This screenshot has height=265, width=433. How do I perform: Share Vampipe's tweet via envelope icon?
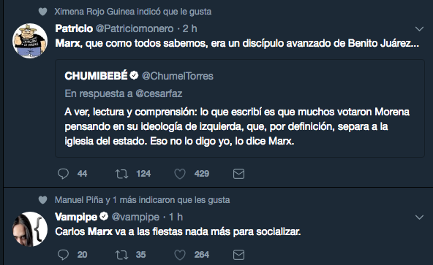click(238, 255)
